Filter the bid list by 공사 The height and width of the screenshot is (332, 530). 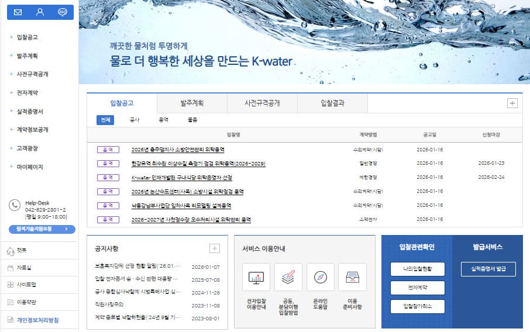pos(135,120)
